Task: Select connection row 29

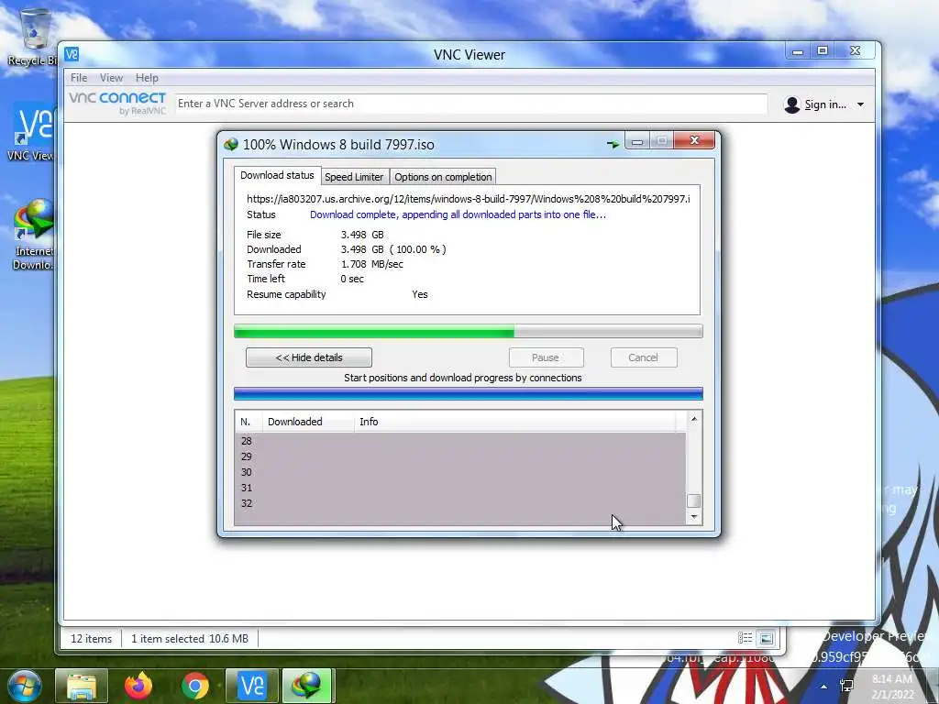Action: [x=460, y=456]
